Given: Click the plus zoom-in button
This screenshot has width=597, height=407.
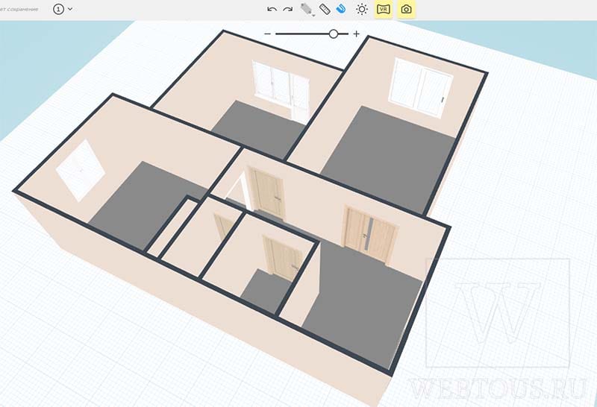Looking at the screenshot, I should pyautogui.click(x=357, y=34).
